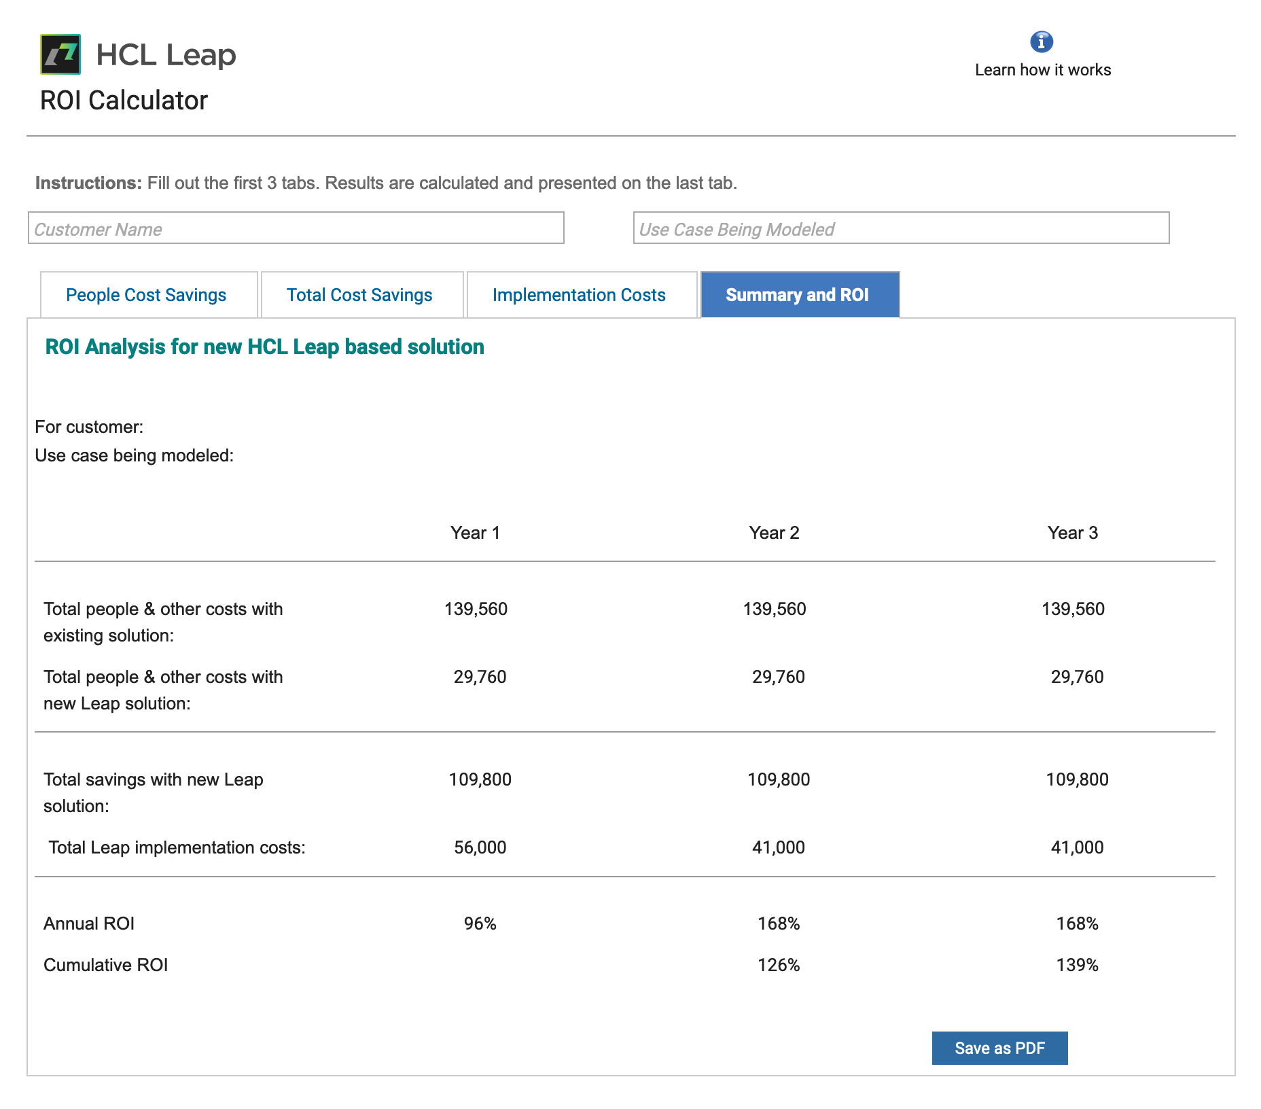This screenshot has width=1261, height=1109.
Task: Focus the Customer Name field
Action: click(x=296, y=228)
